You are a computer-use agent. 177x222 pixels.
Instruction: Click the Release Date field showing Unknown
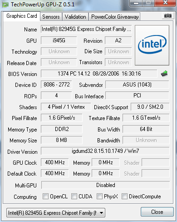coord(59,62)
